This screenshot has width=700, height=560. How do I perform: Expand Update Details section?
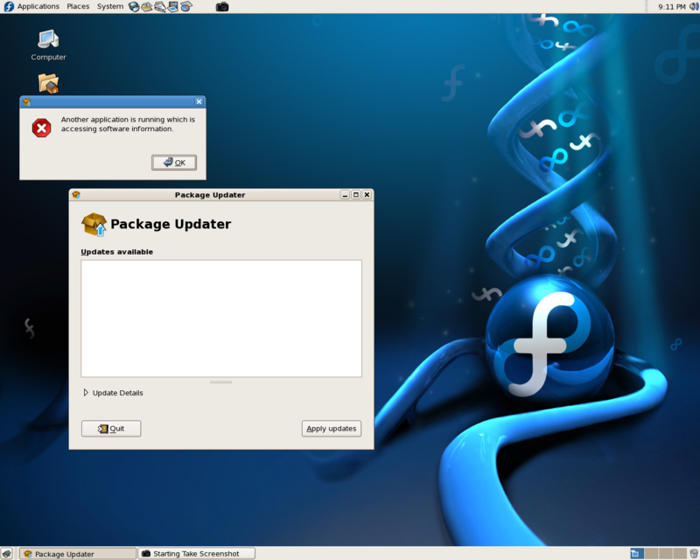(x=114, y=393)
